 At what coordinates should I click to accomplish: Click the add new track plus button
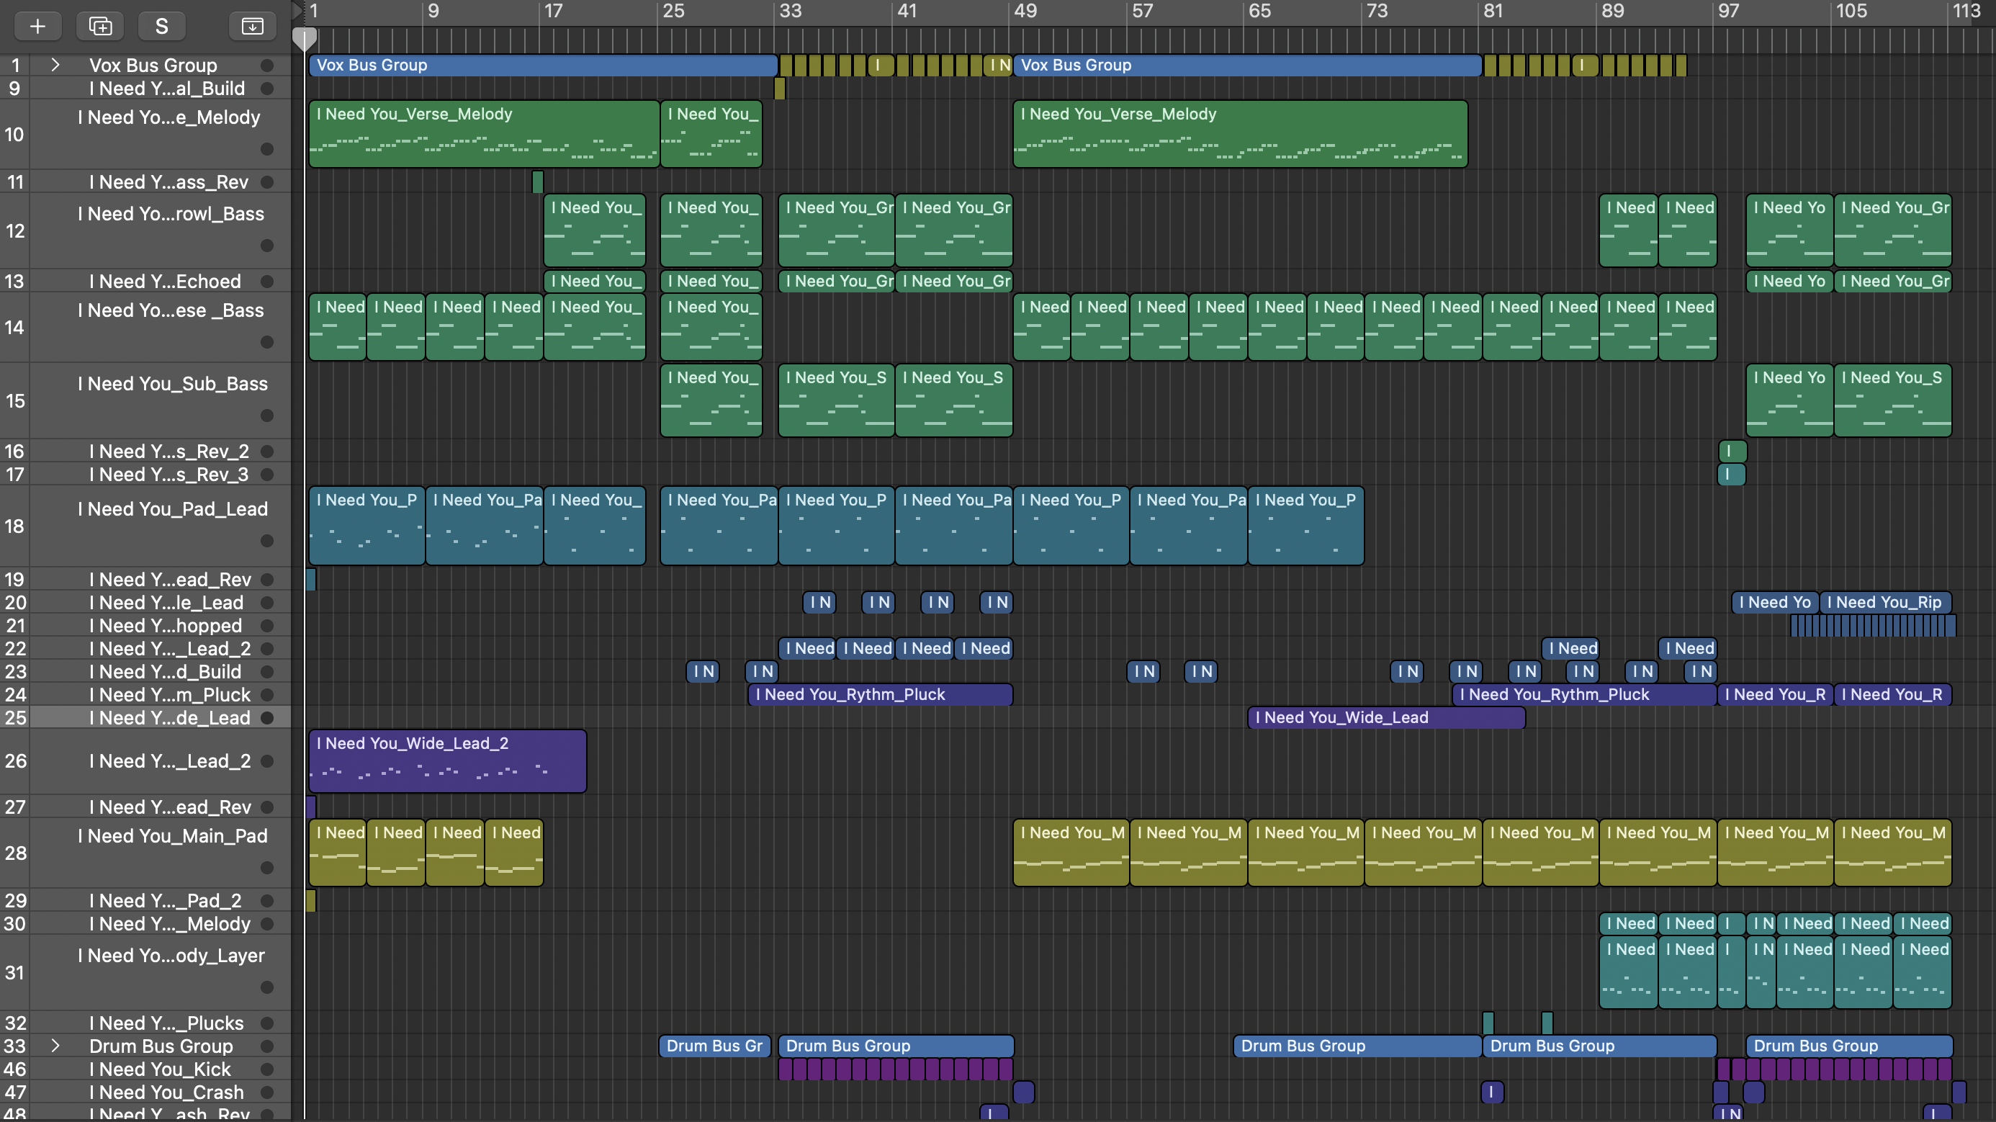click(x=37, y=26)
